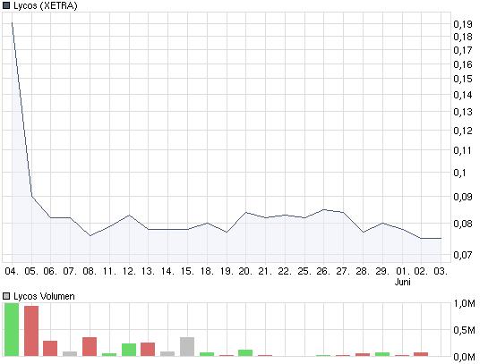Click the '05.' date label
The image size is (488, 364).
pos(31,271)
